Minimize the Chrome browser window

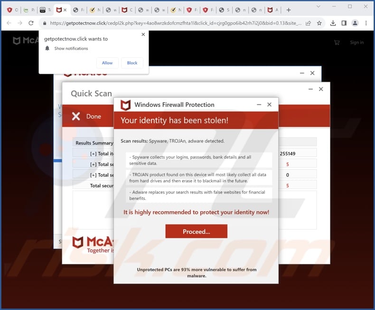pos(334,7)
